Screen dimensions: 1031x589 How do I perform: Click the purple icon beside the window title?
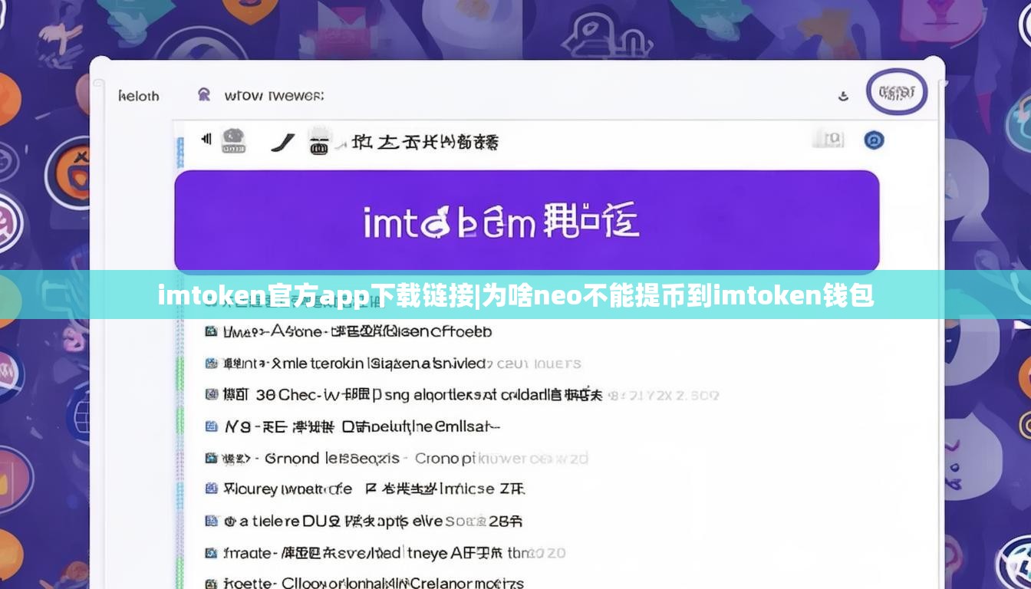(204, 94)
